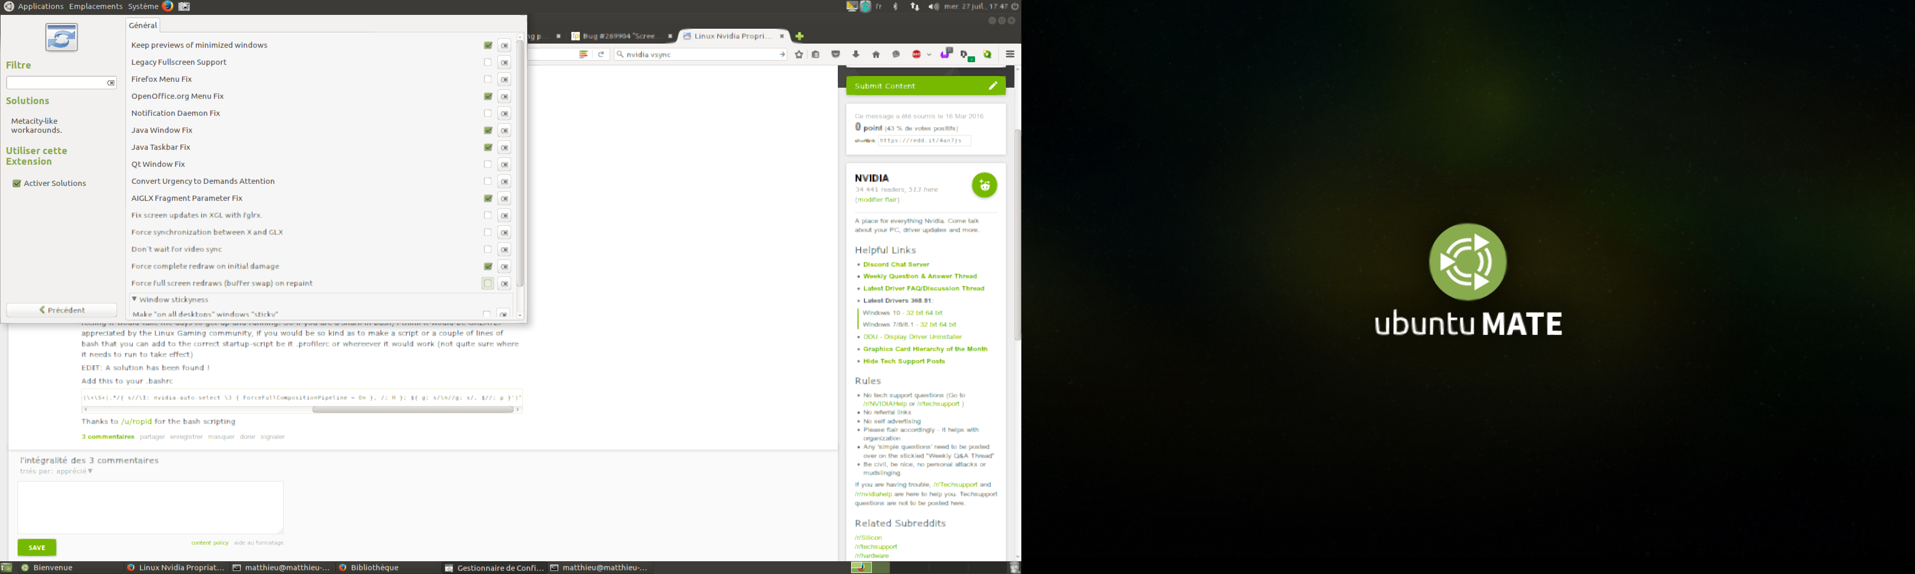1915x574 pixels.
Task: Open a new Firefox tab
Action: coord(800,36)
